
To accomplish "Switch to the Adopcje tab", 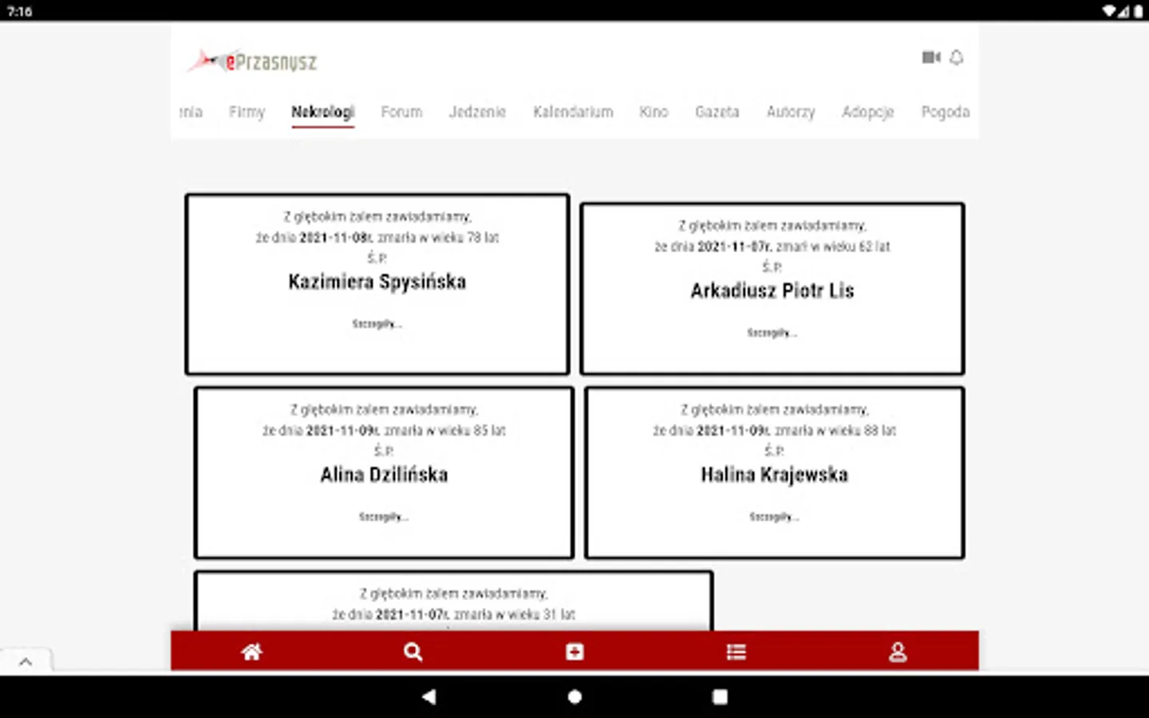I will 868,112.
